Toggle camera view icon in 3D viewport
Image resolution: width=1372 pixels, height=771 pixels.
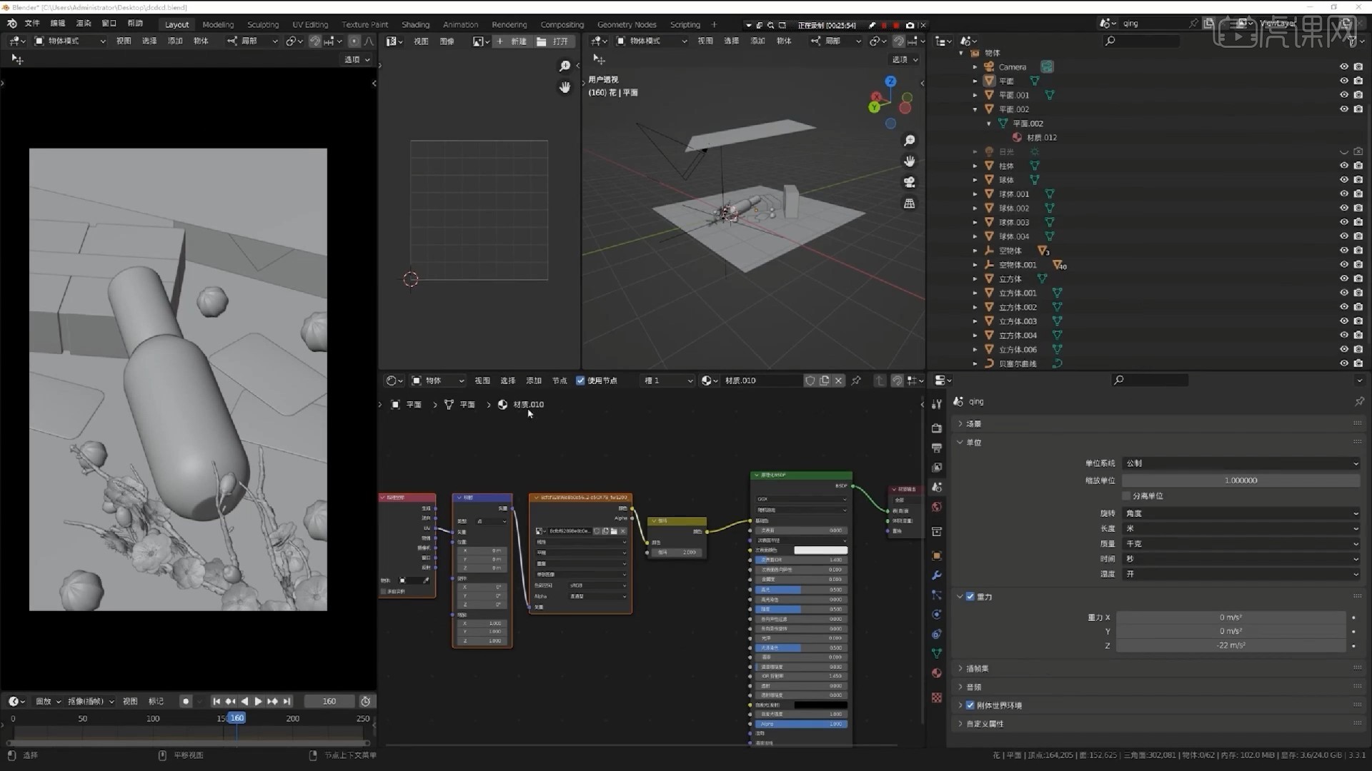click(909, 182)
